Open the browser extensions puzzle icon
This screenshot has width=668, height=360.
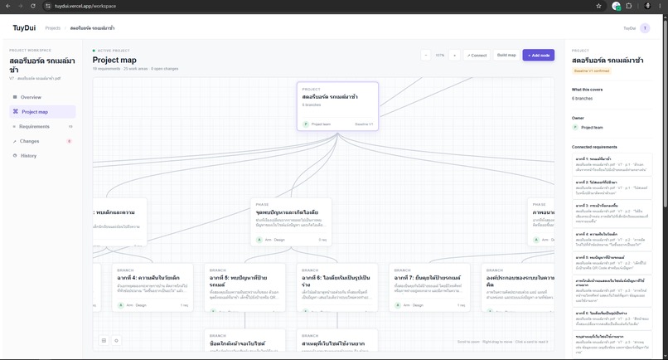pyautogui.click(x=629, y=6)
